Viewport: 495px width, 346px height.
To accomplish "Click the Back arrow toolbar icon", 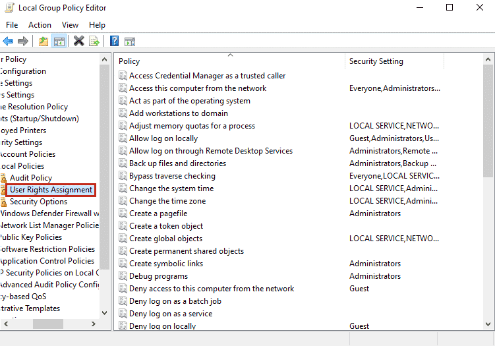I will click(8, 41).
